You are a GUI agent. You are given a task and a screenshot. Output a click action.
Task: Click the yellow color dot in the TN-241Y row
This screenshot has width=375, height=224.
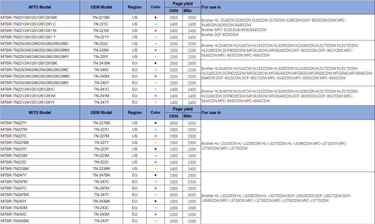pos(156,102)
